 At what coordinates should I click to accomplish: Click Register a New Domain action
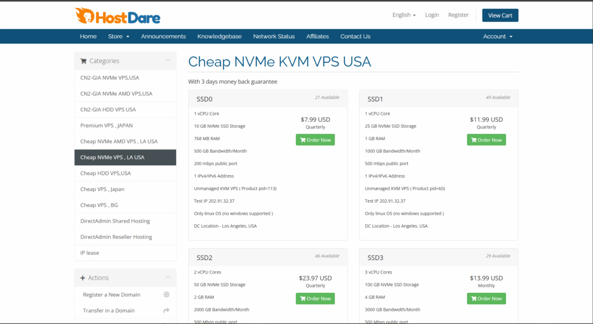click(x=125, y=294)
